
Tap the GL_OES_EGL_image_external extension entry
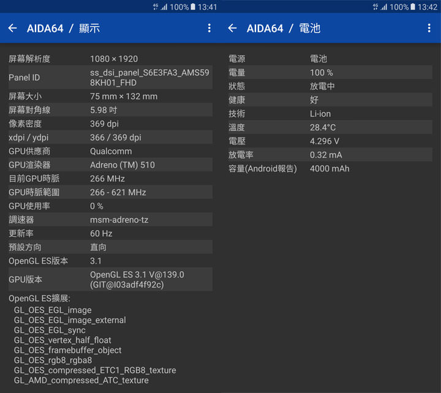[x=70, y=320]
